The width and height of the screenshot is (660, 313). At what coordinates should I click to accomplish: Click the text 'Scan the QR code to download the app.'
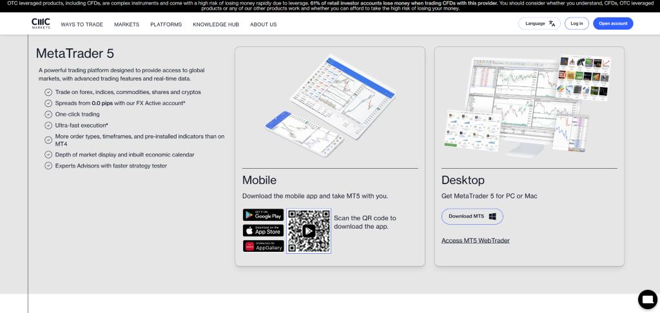tap(365, 222)
